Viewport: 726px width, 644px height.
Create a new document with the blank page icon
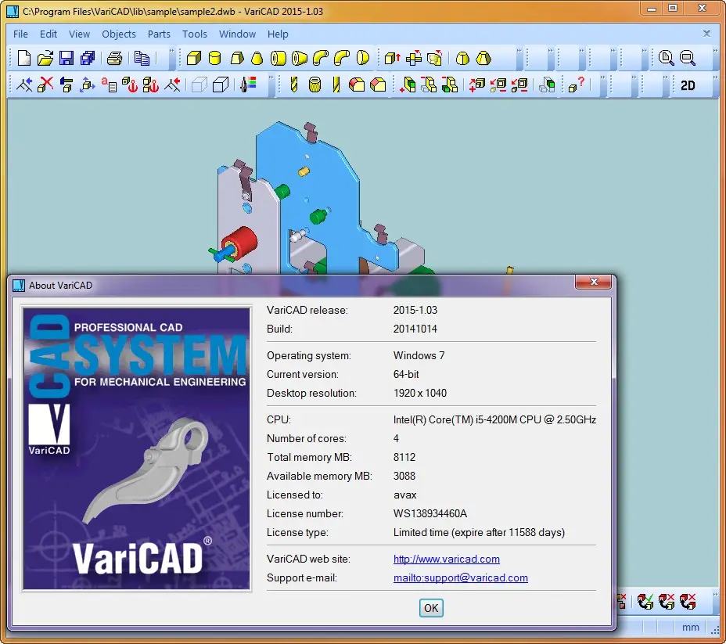click(x=24, y=59)
